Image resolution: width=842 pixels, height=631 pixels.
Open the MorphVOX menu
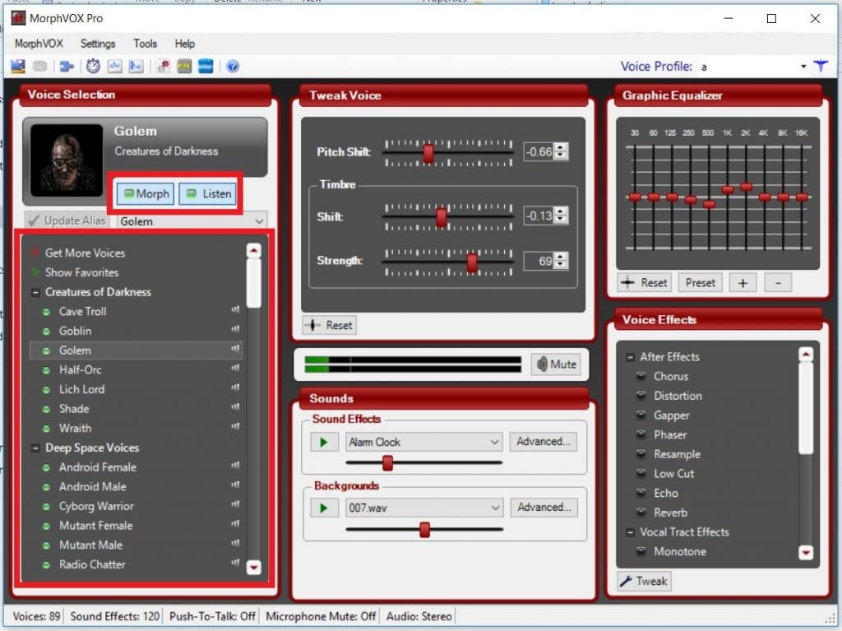pos(39,44)
